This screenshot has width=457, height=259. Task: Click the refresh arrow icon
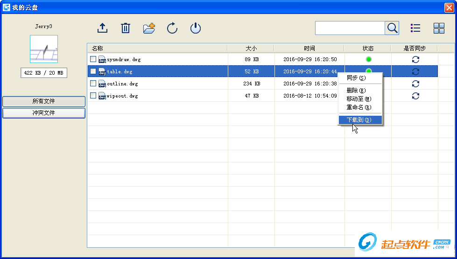(x=172, y=28)
